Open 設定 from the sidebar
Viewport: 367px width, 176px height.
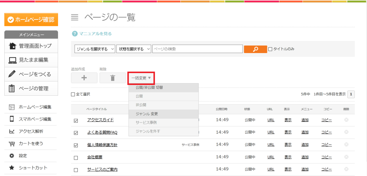[x=23, y=156]
